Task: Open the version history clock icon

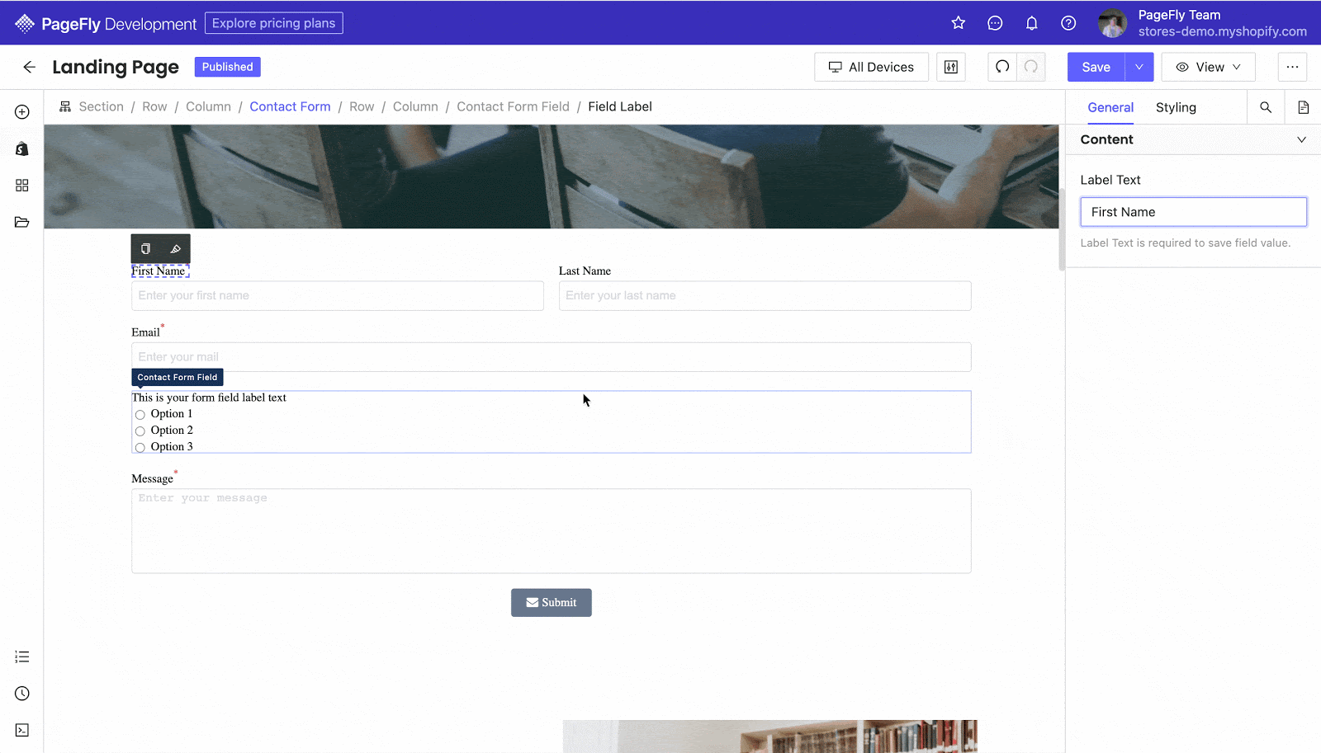Action: 22,694
